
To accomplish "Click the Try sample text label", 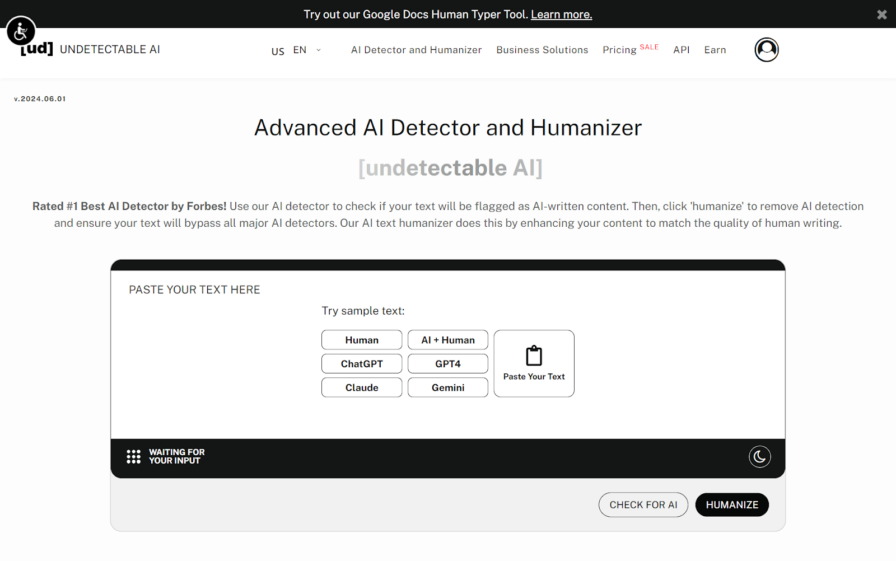I will click(x=363, y=311).
